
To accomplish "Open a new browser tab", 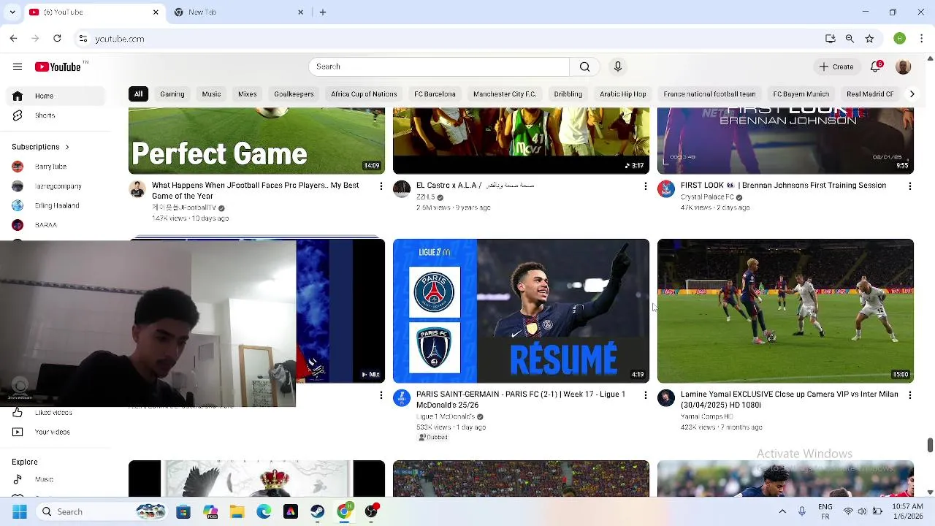I will click(x=323, y=12).
